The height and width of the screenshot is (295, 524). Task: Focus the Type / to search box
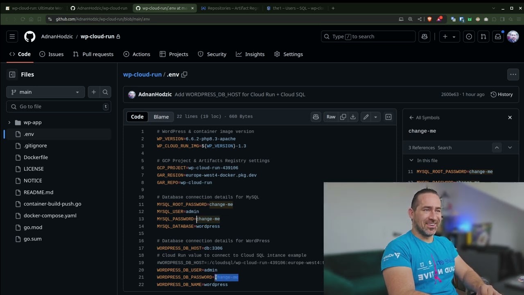click(368, 36)
